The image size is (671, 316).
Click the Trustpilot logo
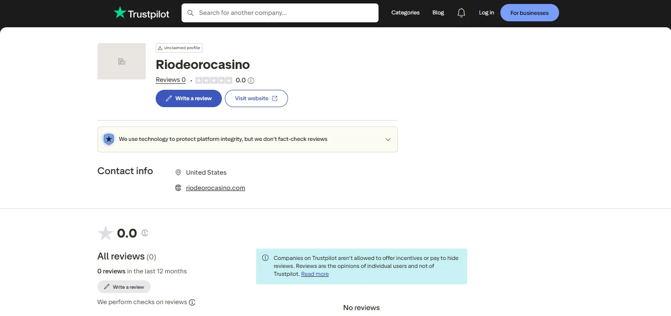(141, 13)
